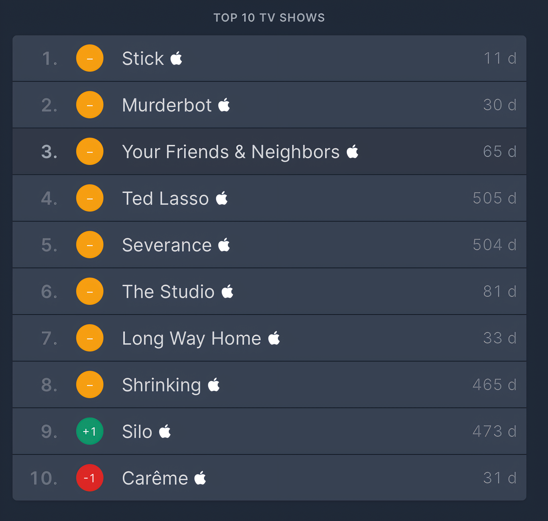Open the Ted Lasso show page

point(165,199)
